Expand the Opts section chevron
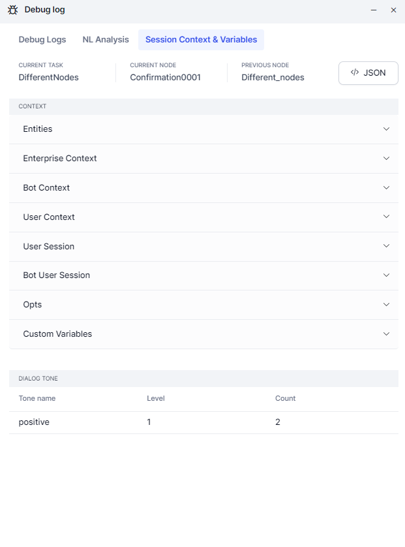This screenshot has width=405, height=547. pyautogui.click(x=387, y=305)
